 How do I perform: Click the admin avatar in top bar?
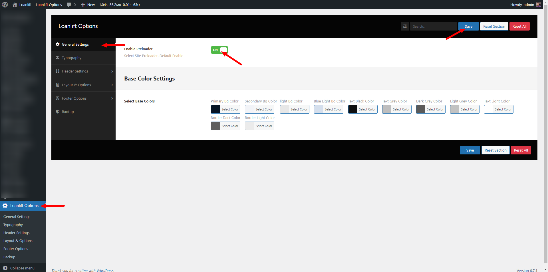[x=538, y=5]
